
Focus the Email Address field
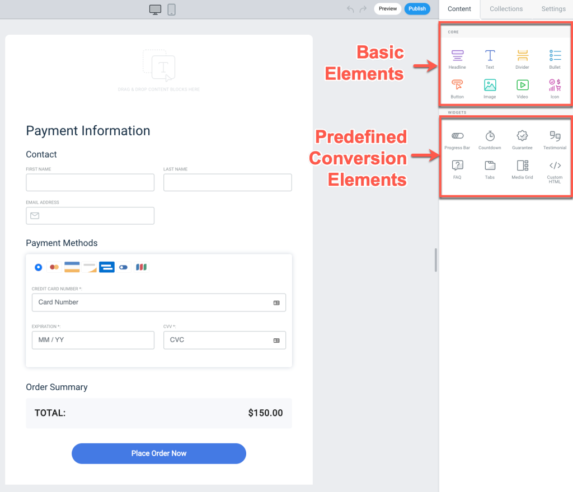point(90,216)
